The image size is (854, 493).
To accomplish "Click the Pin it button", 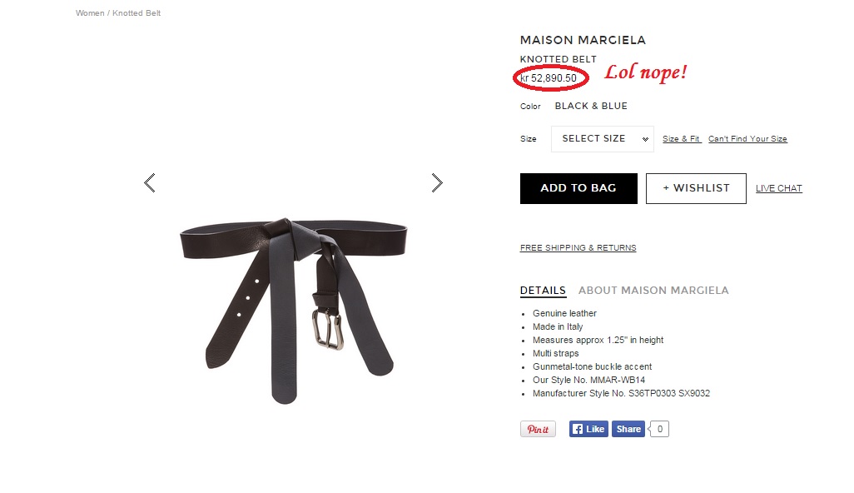I will (538, 429).
